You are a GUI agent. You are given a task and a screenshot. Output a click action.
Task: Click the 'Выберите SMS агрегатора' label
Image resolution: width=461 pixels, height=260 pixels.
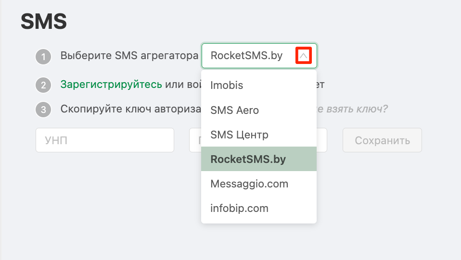pyautogui.click(x=129, y=56)
